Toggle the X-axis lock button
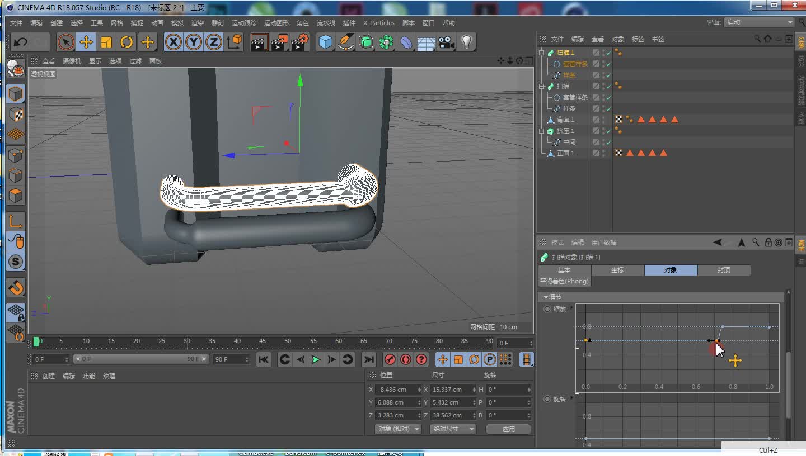Viewport: 806px width, 456px height. 173,42
